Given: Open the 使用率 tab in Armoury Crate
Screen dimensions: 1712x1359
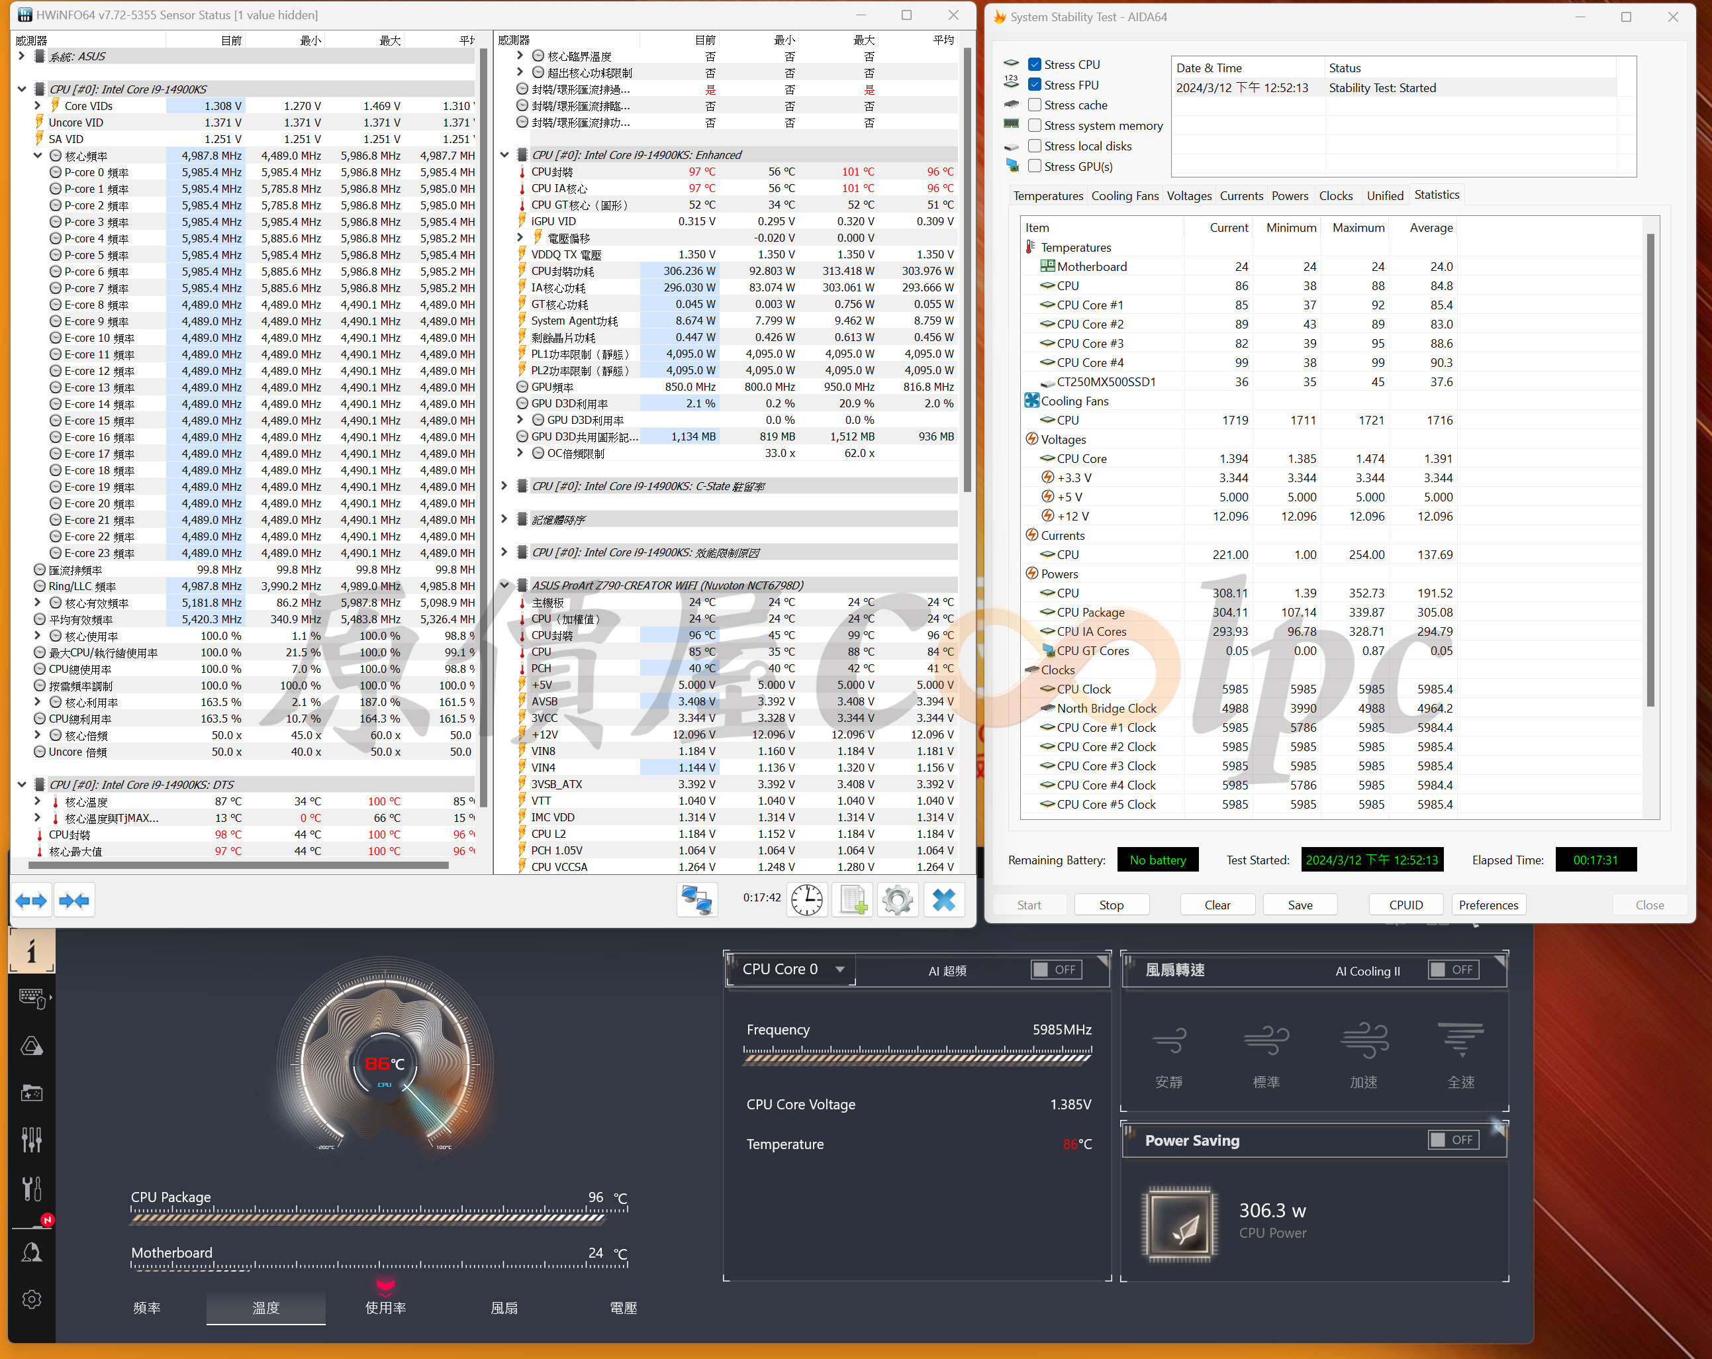Looking at the screenshot, I should click(385, 1307).
